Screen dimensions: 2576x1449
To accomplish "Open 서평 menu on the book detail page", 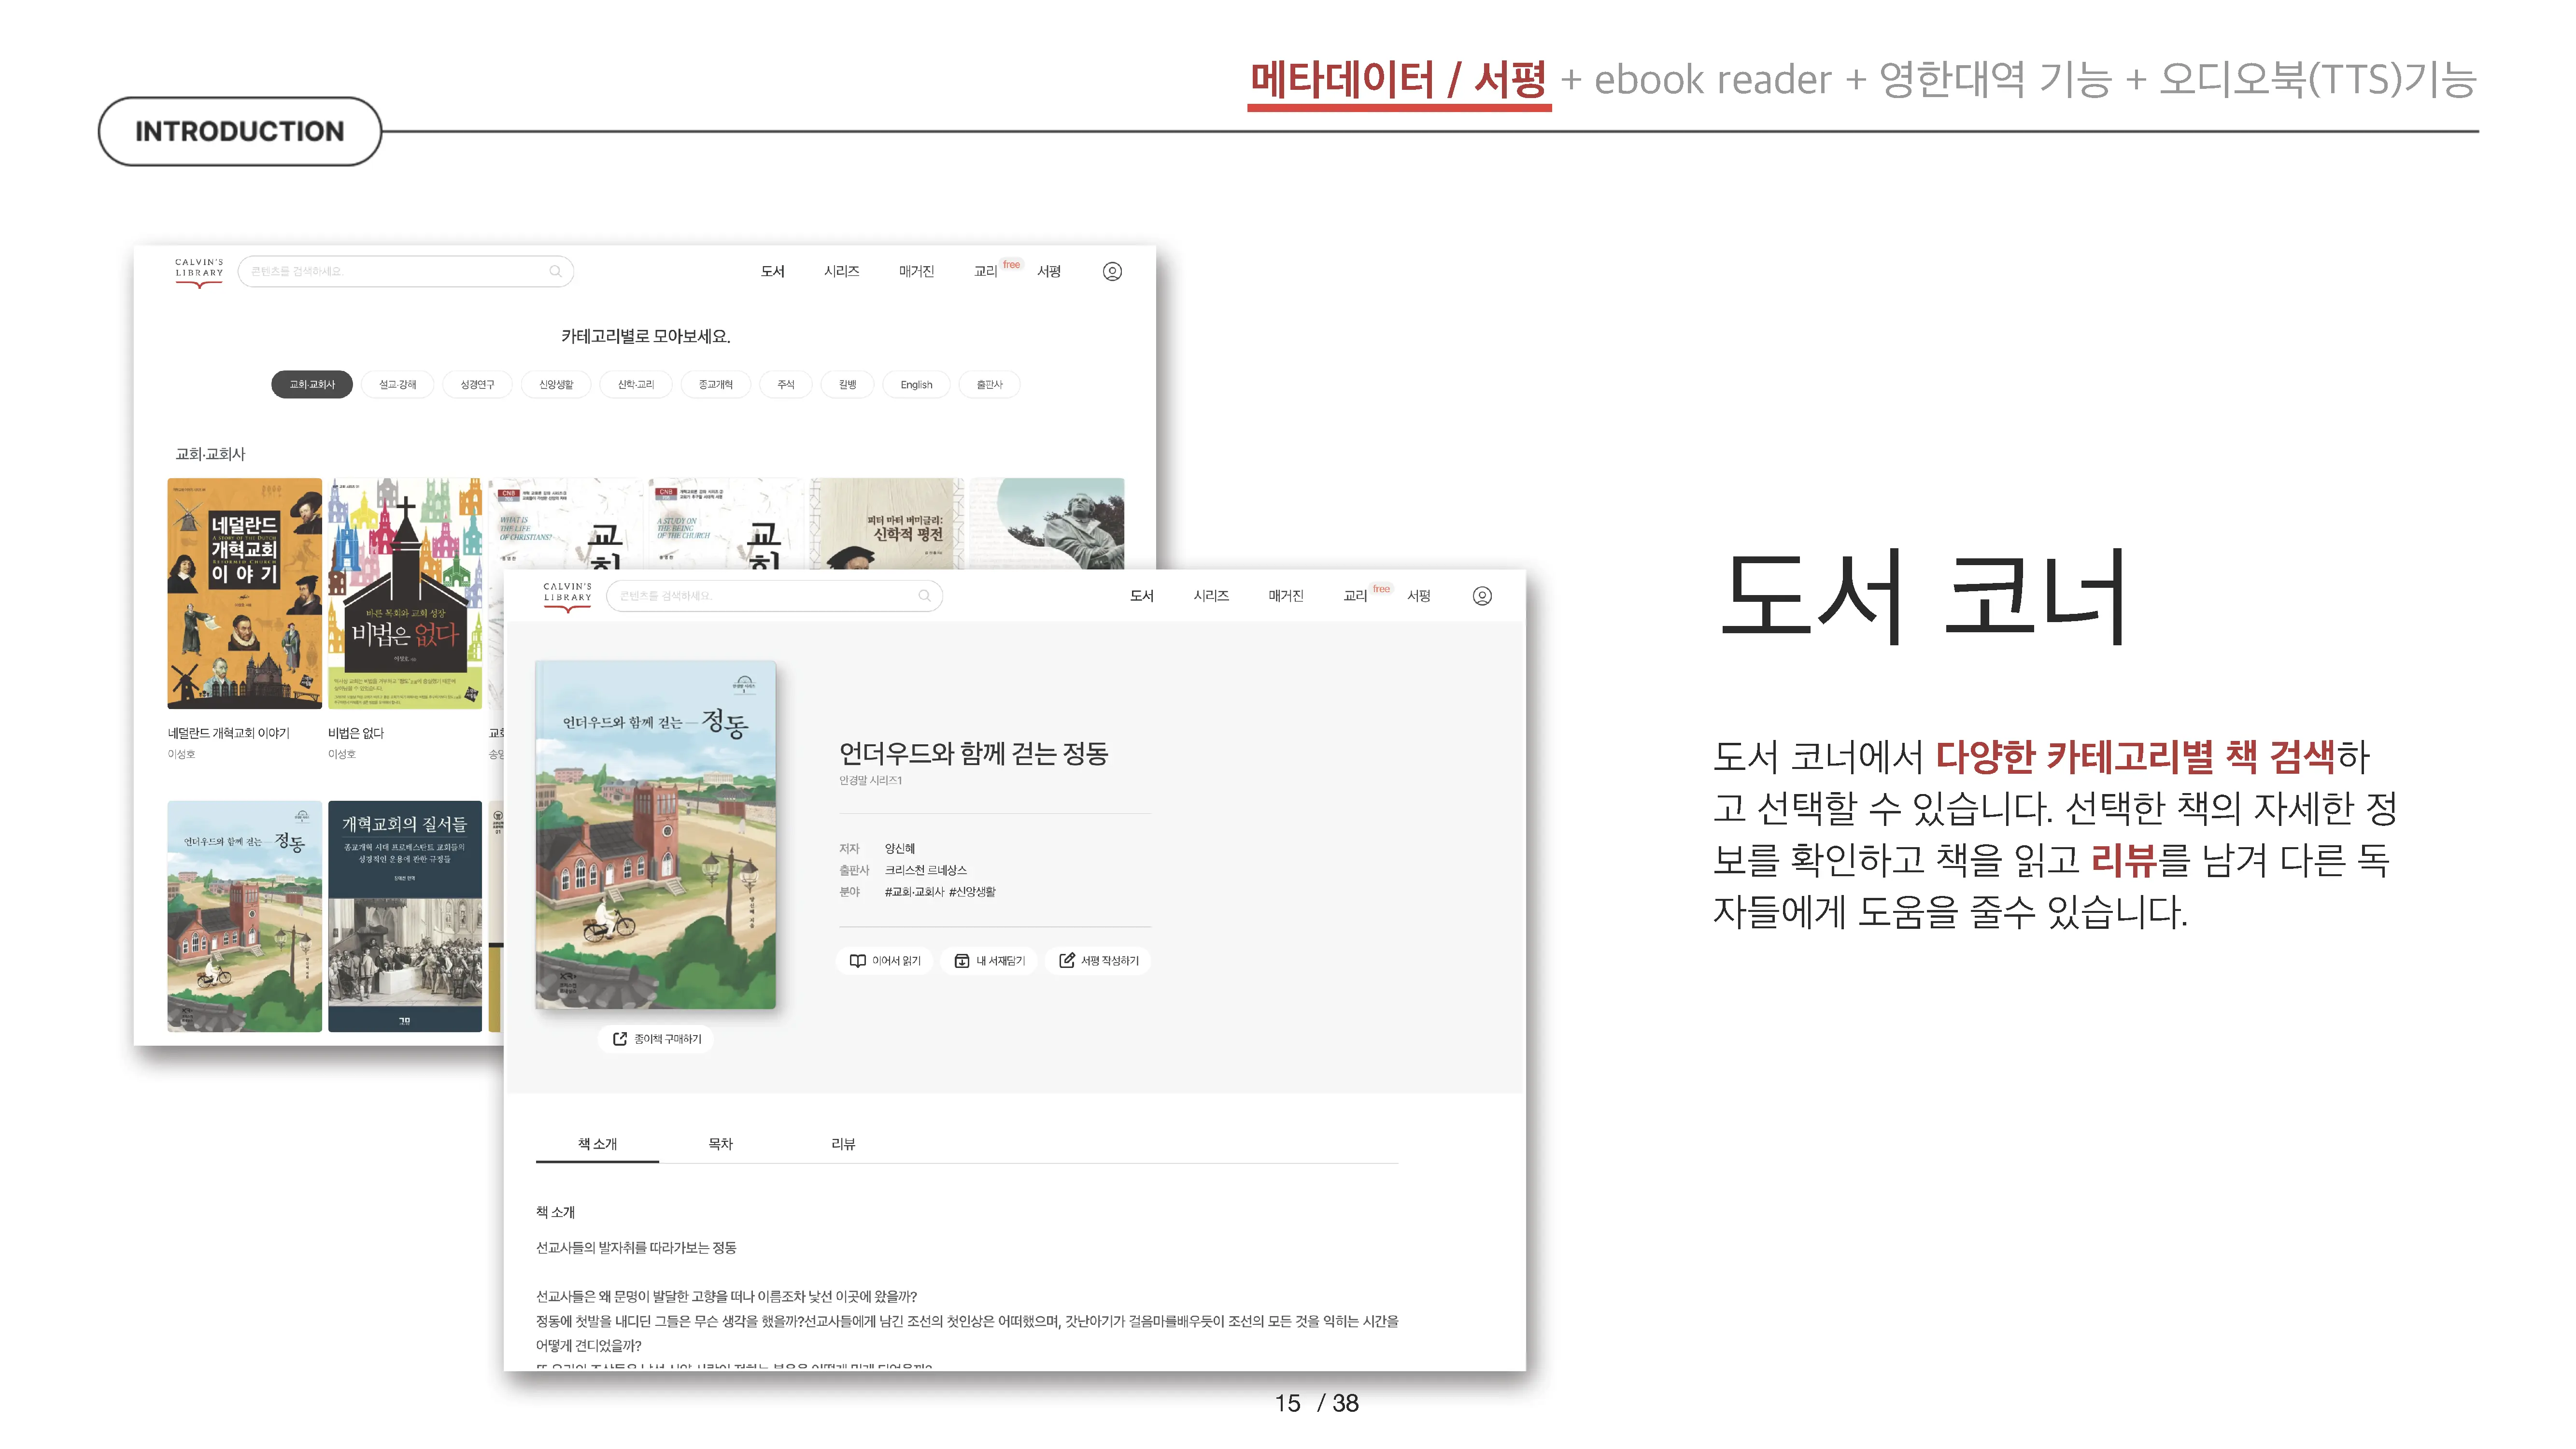I will click(1418, 595).
